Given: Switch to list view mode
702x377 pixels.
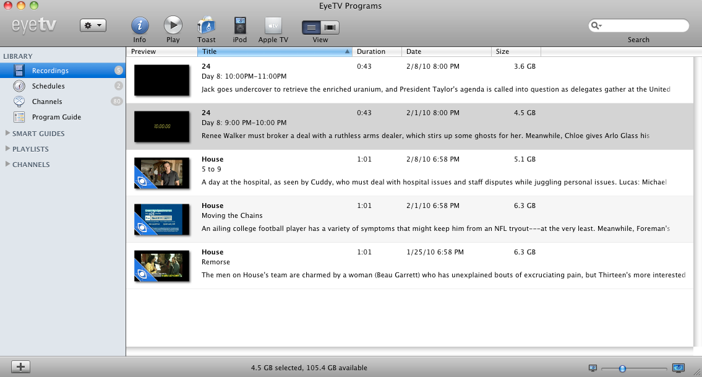Looking at the screenshot, I should tap(311, 27).
